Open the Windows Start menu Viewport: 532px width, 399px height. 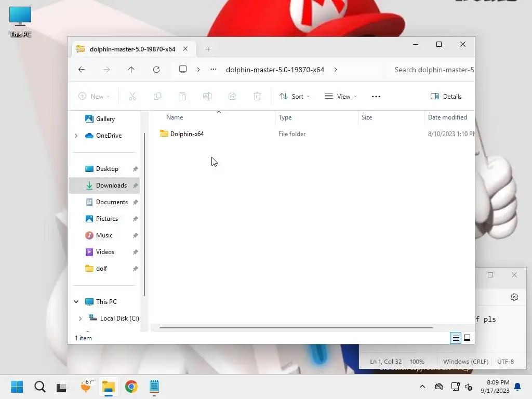pos(17,387)
